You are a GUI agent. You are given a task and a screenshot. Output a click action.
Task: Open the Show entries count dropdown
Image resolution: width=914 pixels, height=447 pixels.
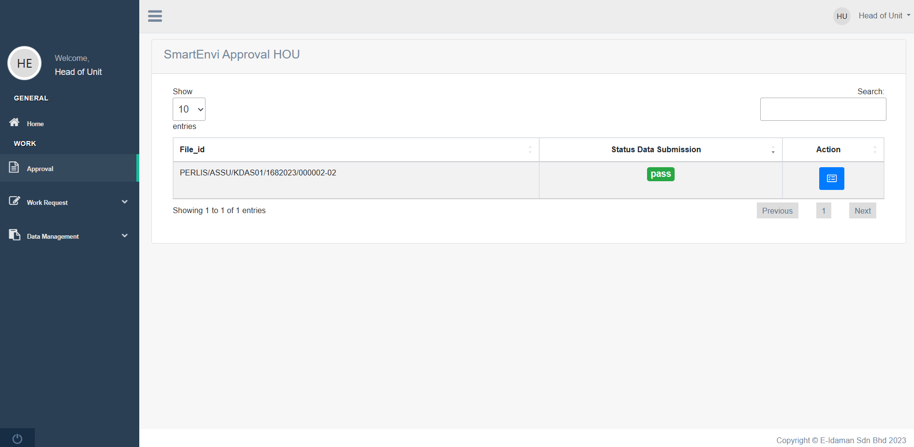[189, 109]
